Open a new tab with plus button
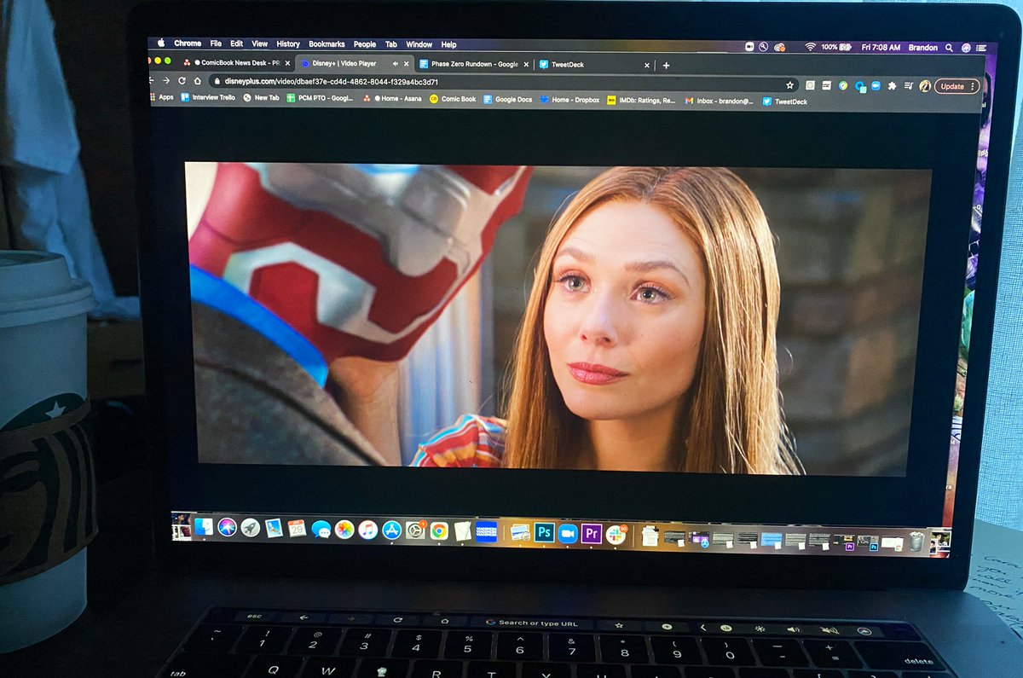The height and width of the screenshot is (678, 1023). [666, 65]
